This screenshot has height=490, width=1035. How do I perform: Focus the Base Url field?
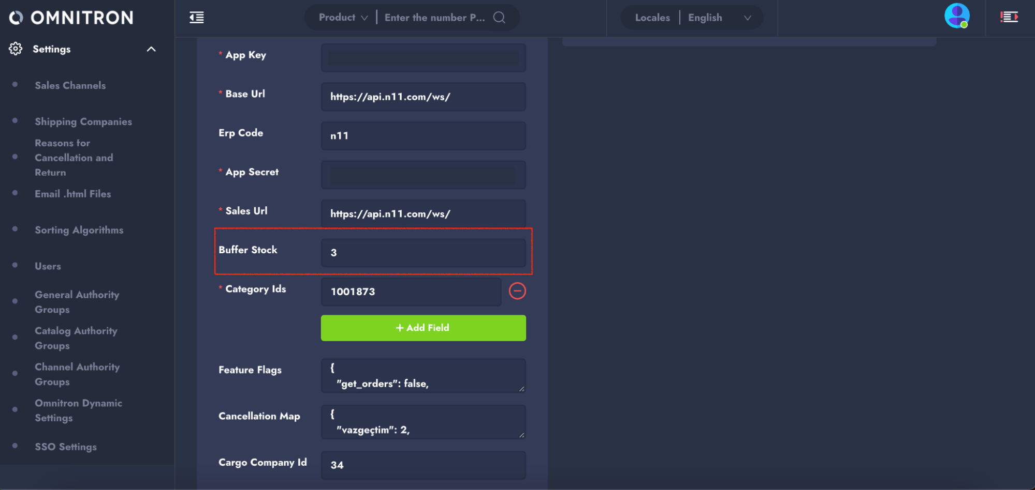(423, 97)
